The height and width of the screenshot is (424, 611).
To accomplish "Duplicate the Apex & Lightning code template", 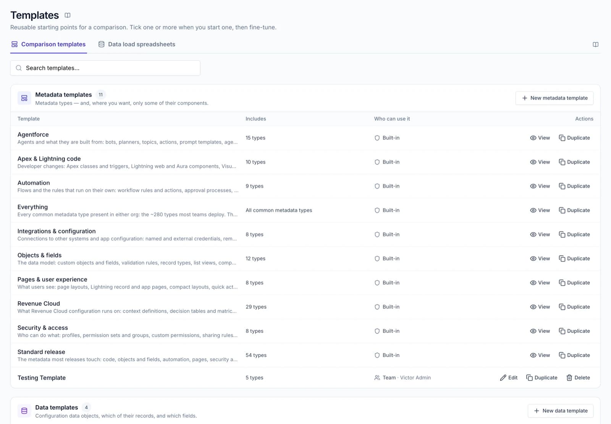I will pyautogui.click(x=574, y=162).
